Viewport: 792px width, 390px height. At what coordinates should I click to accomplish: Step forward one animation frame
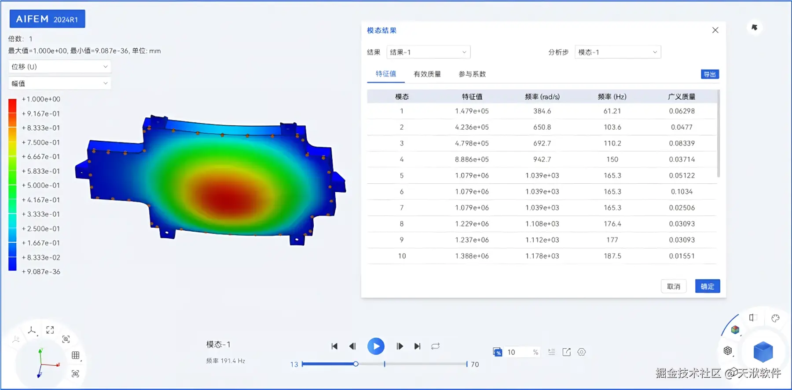click(x=400, y=346)
